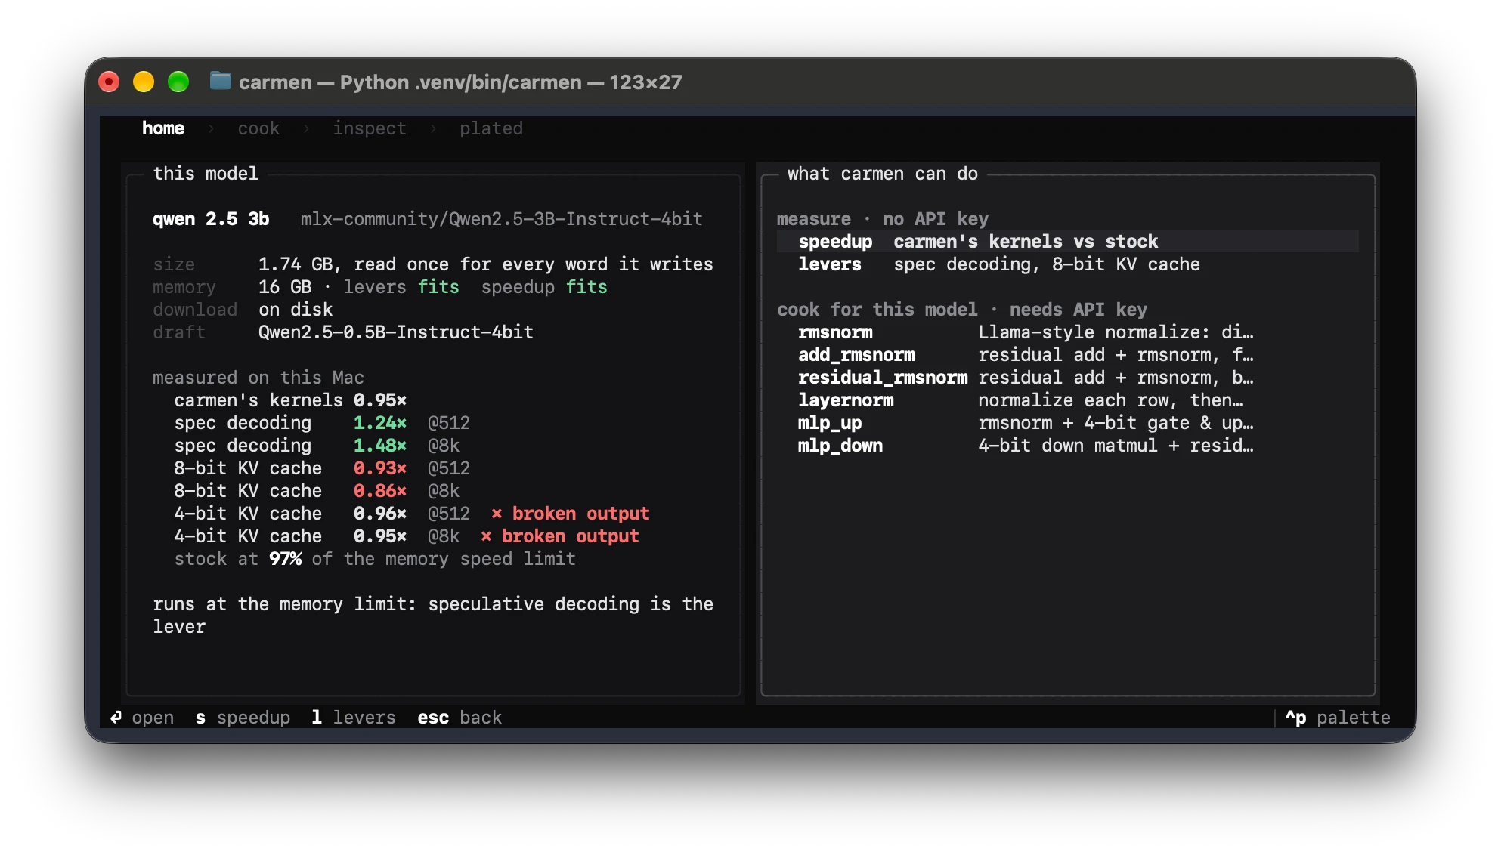Choose the rmsnorm kernel row
This screenshot has width=1501, height=855.
click(x=1067, y=332)
